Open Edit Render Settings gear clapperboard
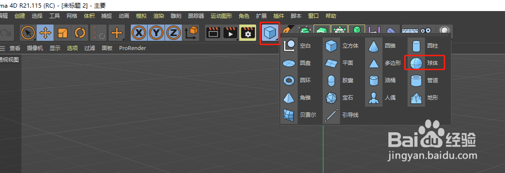505x173 pixels. click(x=247, y=33)
